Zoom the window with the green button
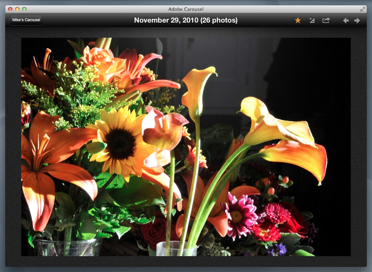372x272 pixels. (24, 9)
